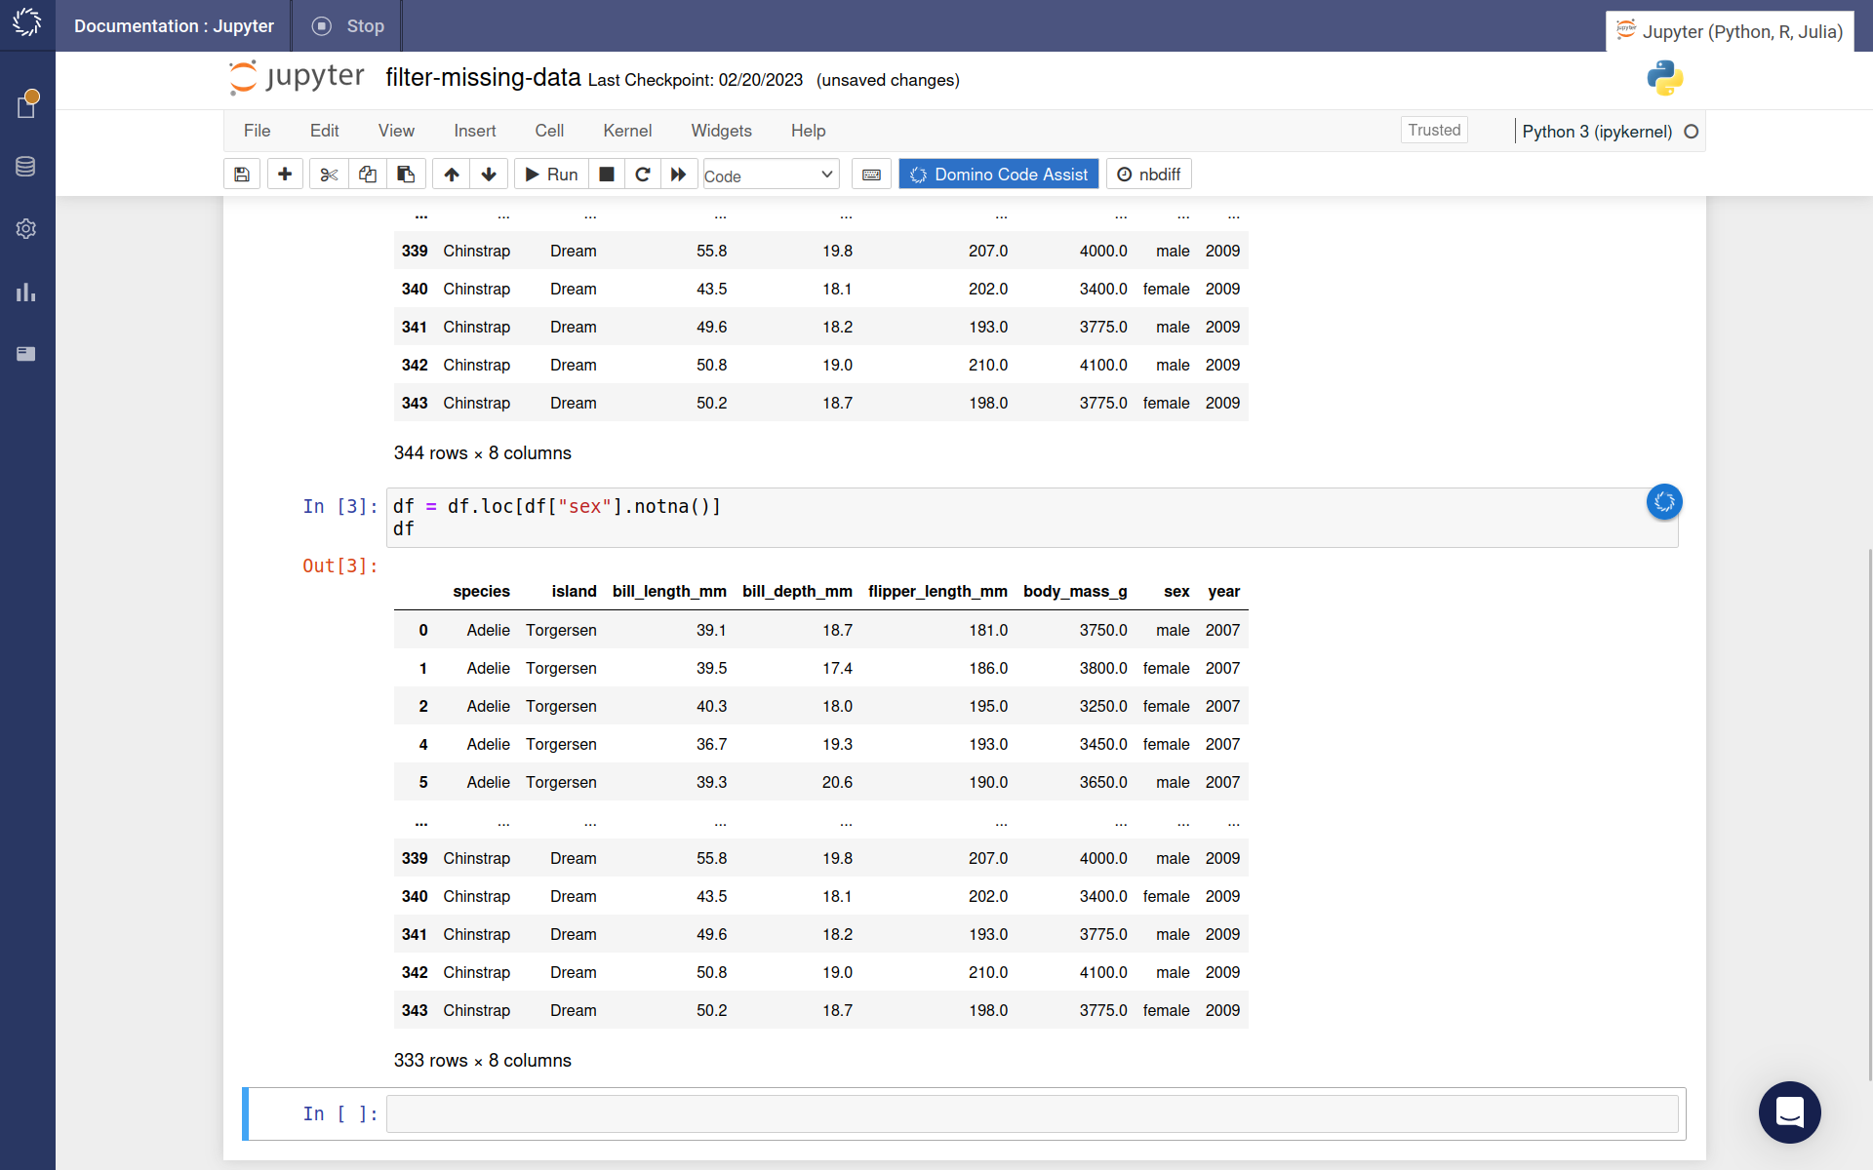Click the Domino logo icon

27,23
